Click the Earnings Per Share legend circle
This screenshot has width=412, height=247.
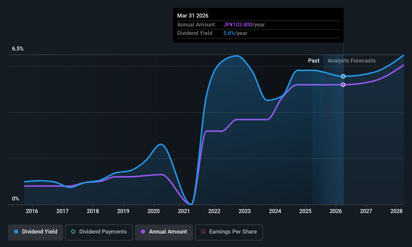(x=203, y=231)
